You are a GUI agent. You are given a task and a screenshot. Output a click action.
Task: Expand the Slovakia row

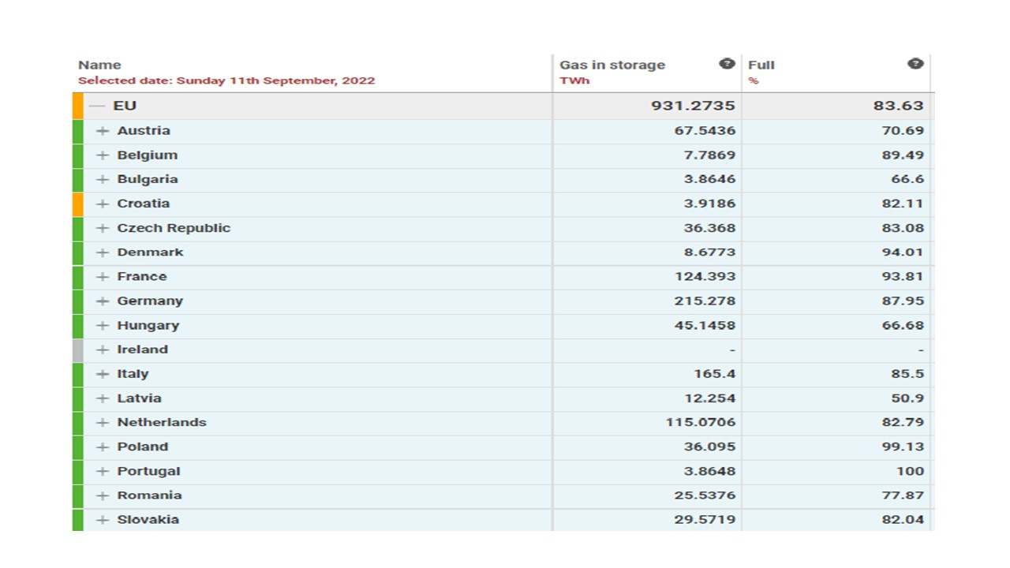pyautogui.click(x=102, y=520)
